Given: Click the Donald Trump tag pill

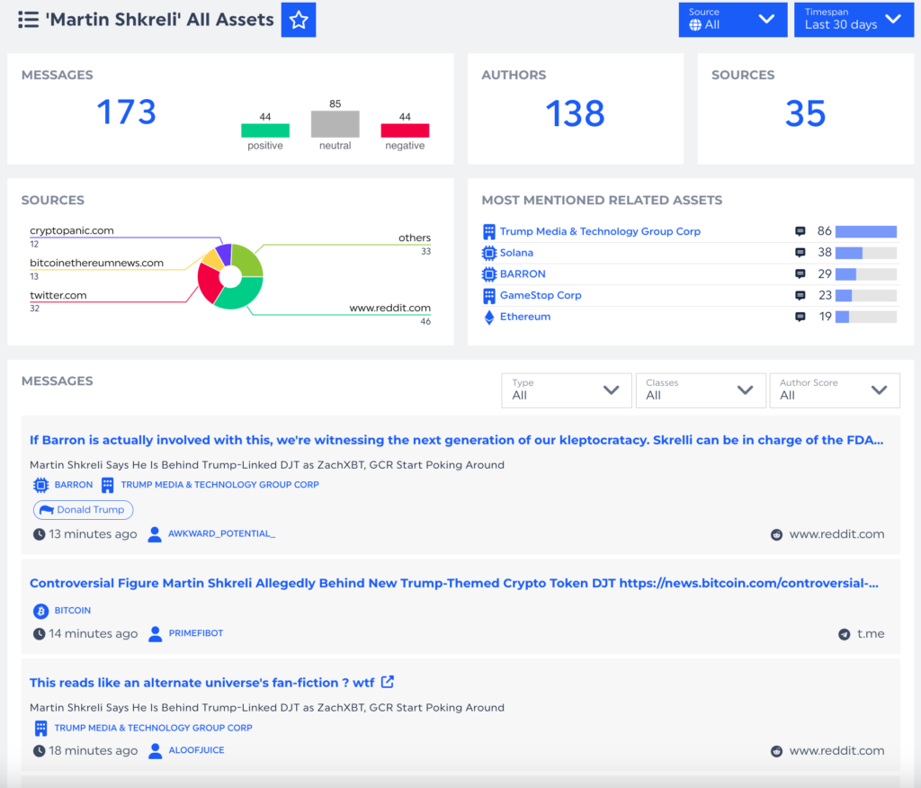Looking at the screenshot, I should 84,510.
